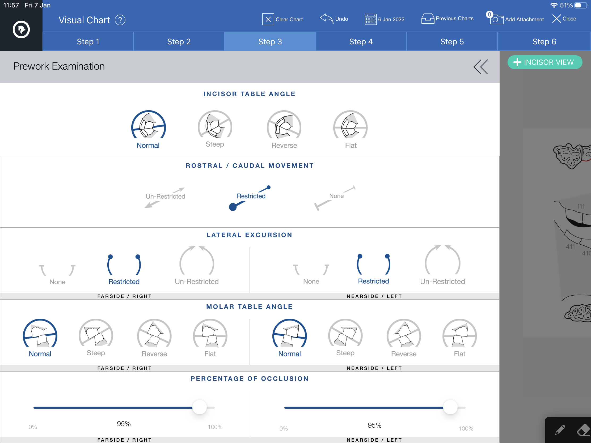Choose Un-Restricted rostral caudal movement
This screenshot has width=591, height=443.
tap(165, 197)
